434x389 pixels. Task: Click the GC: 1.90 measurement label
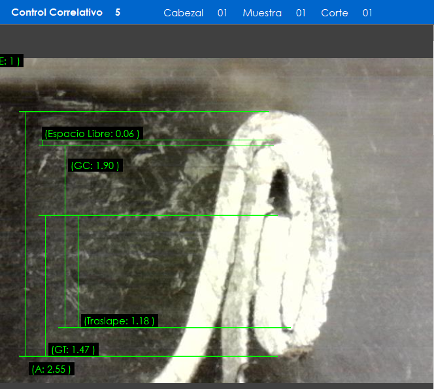coord(95,166)
